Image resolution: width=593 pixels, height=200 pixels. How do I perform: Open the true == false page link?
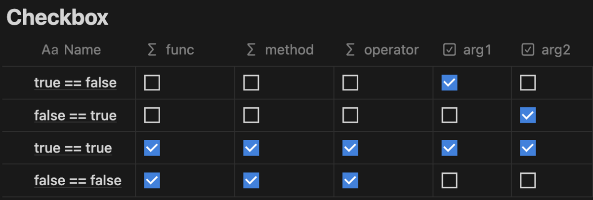pos(76,82)
